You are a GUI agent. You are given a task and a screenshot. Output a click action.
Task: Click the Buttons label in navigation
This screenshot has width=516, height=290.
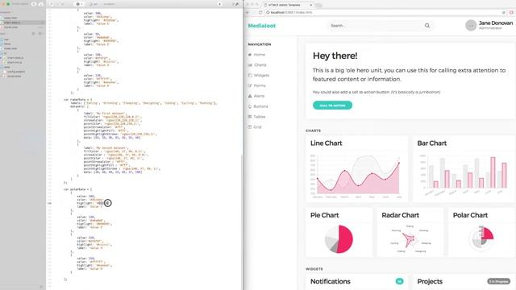tap(260, 106)
